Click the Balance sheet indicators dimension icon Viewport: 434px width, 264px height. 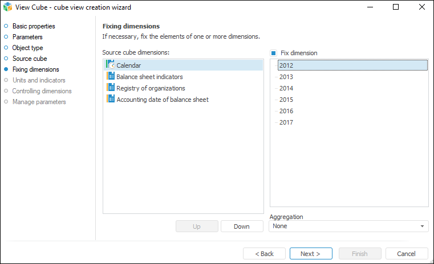click(111, 77)
